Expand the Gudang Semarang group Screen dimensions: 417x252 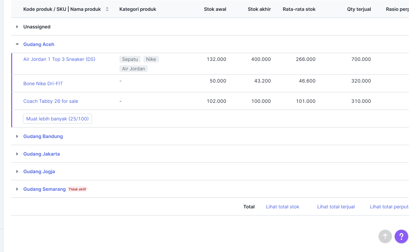click(17, 189)
